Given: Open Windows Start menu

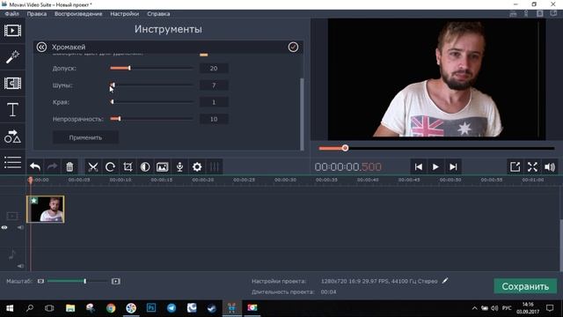Looking at the screenshot, I should point(10,308).
